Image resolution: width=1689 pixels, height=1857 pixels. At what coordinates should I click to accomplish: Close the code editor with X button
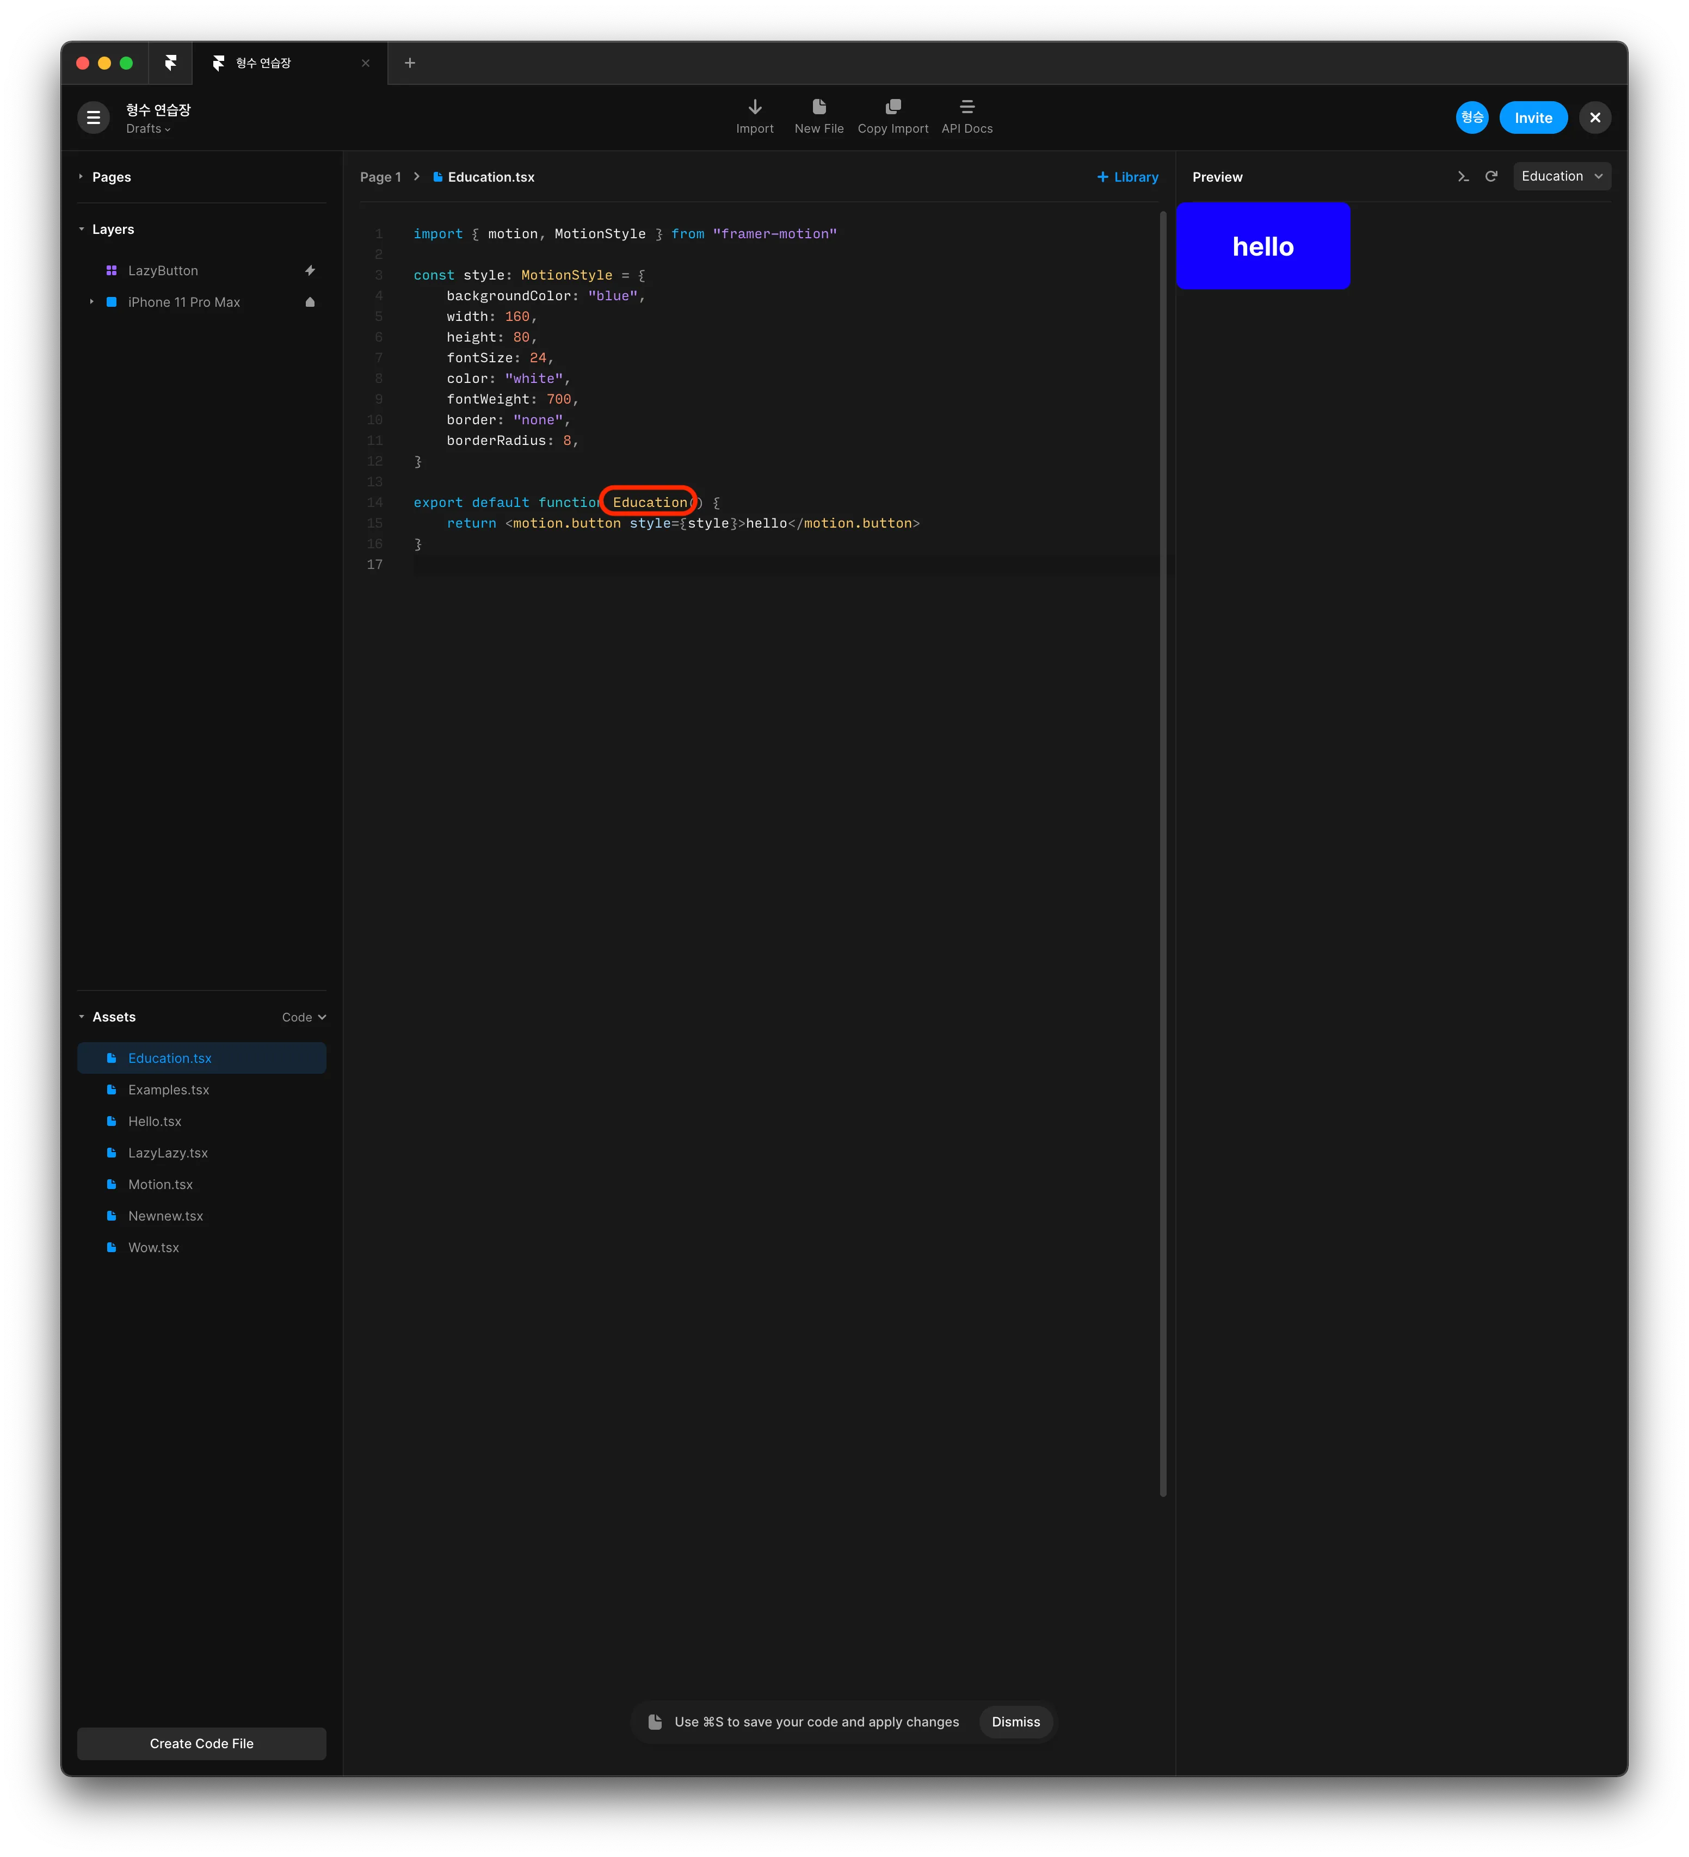point(1595,117)
